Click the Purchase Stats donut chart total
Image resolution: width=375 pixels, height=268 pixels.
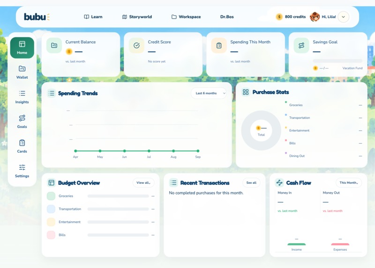tap(261, 130)
